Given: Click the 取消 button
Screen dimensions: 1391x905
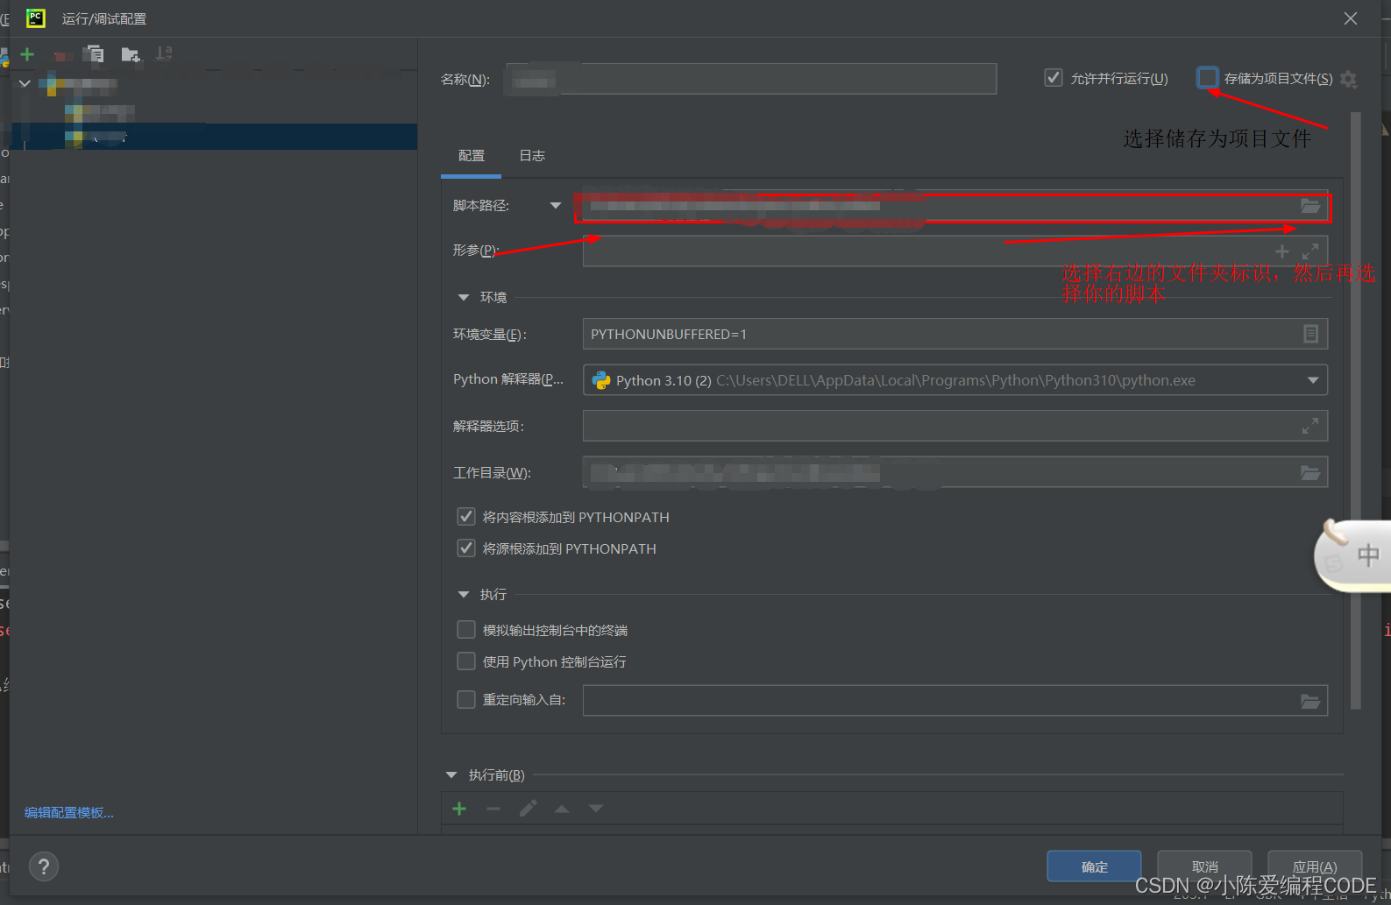Looking at the screenshot, I should [1204, 866].
